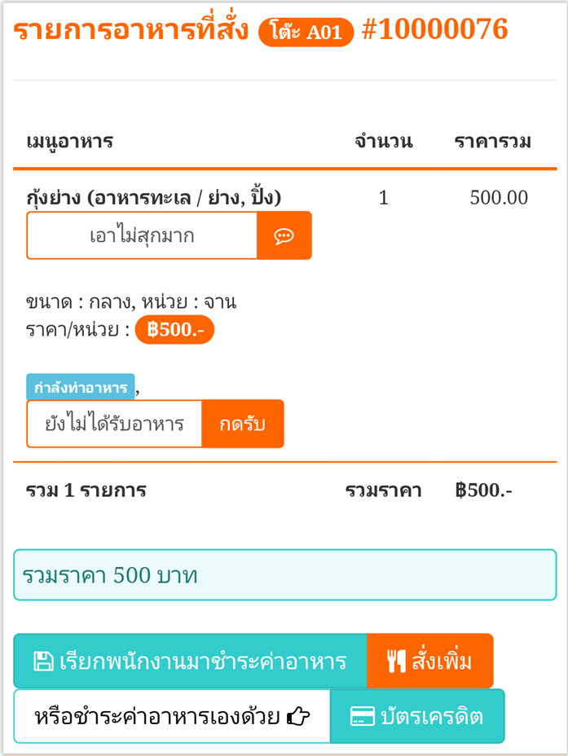568x756 pixels.
Task: Click the โต๊ะ A01 table badge
Action: click(306, 33)
